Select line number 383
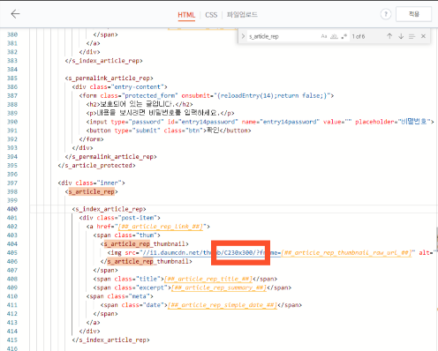 click(x=12, y=61)
